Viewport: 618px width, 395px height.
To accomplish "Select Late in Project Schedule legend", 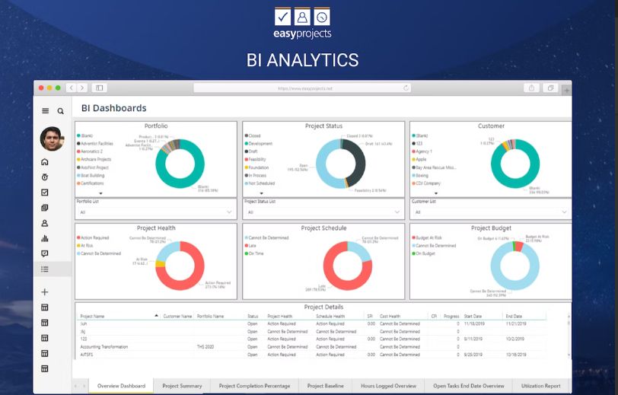I will [x=250, y=246].
